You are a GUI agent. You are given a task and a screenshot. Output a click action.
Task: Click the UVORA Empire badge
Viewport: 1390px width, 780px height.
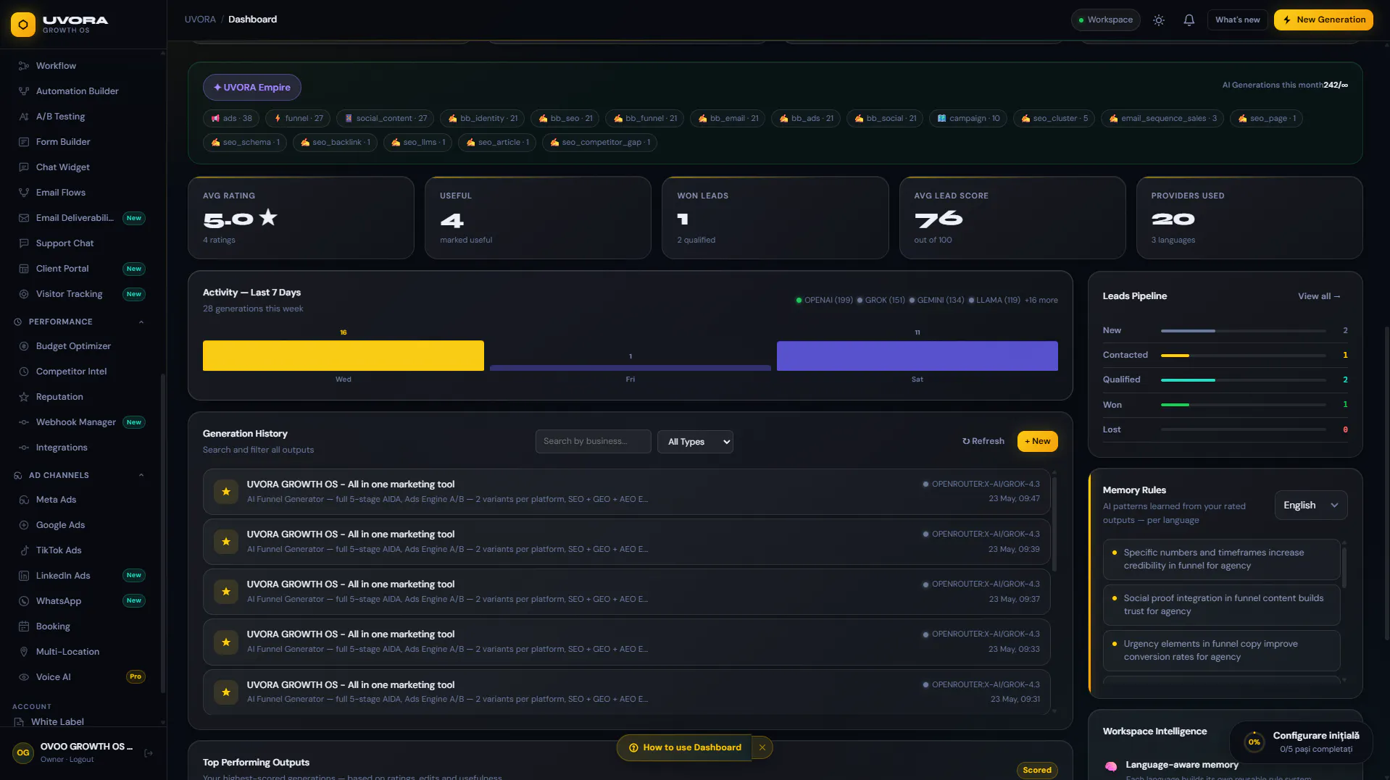pyautogui.click(x=251, y=88)
